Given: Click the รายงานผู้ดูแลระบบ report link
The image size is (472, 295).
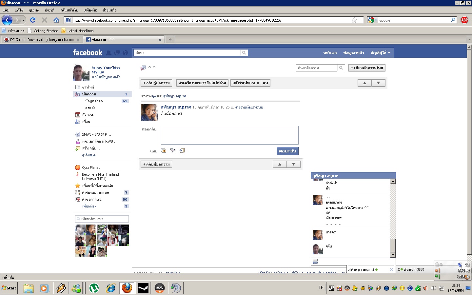Looking at the screenshot, I should pos(249,107).
